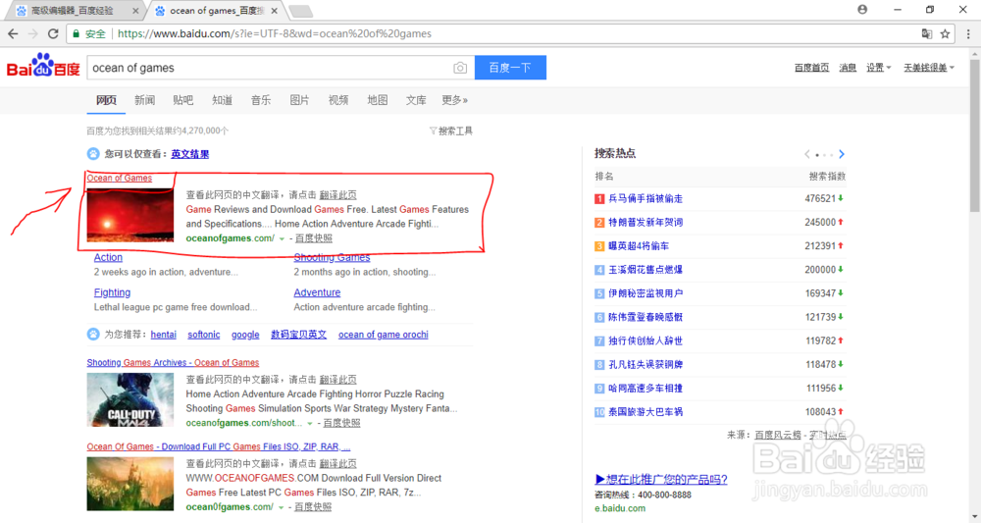This screenshot has height=523, width=981.
Task: Click the e.baidu.com link
Action: pyautogui.click(x=620, y=508)
